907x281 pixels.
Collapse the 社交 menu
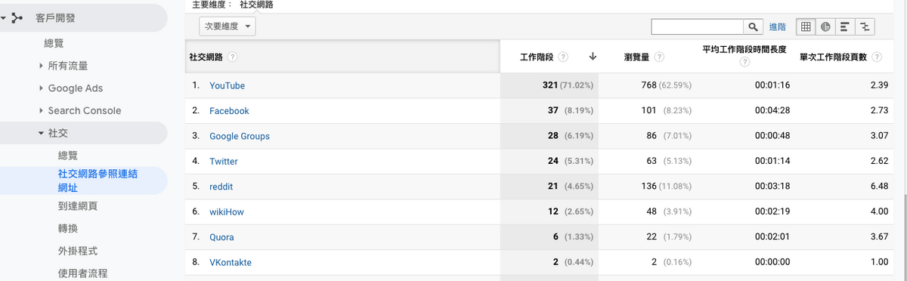41,133
